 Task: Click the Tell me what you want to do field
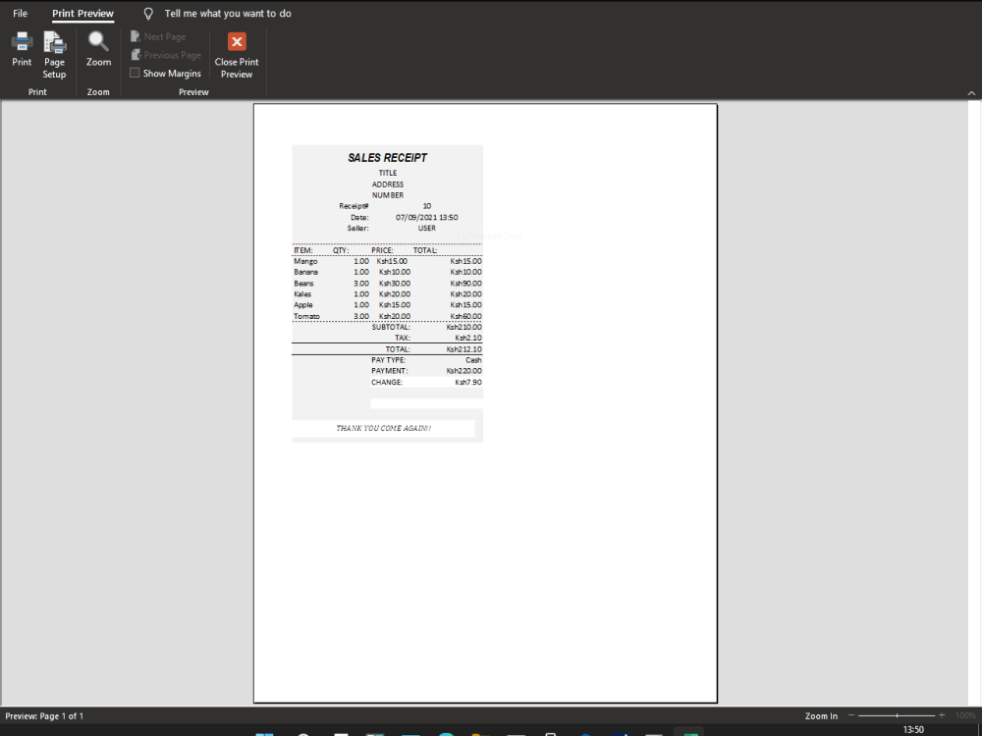click(227, 13)
